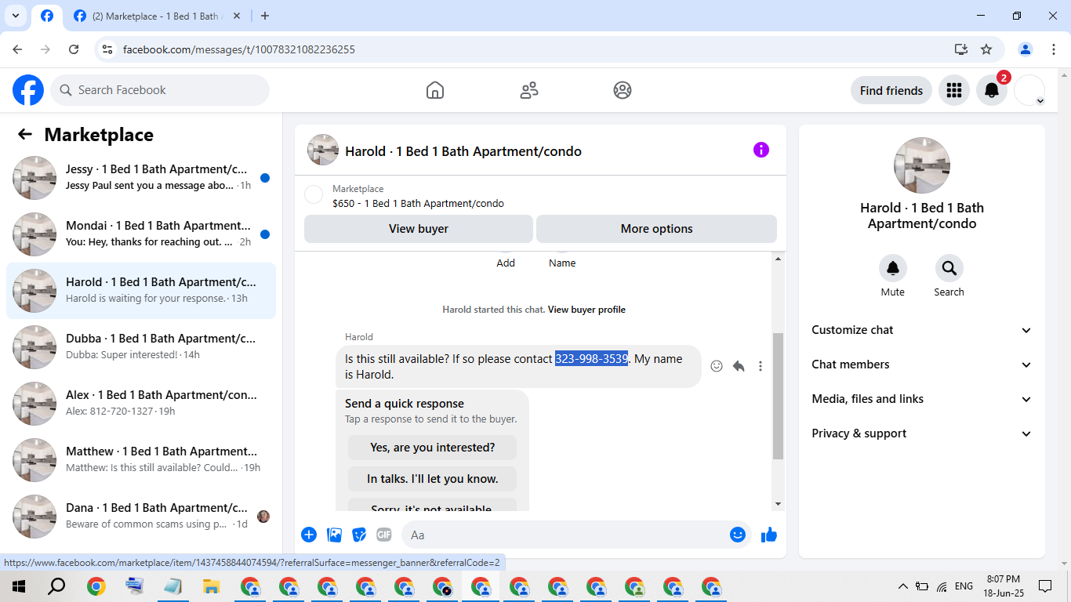Image resolution: width=1071 pixels, height=602 pixels.
Task: Open the notifications bell with 2 badge
Action: coord(992,90)
